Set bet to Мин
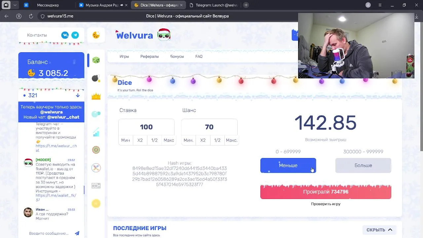This screenshot has width=423, height=238. 126,140
